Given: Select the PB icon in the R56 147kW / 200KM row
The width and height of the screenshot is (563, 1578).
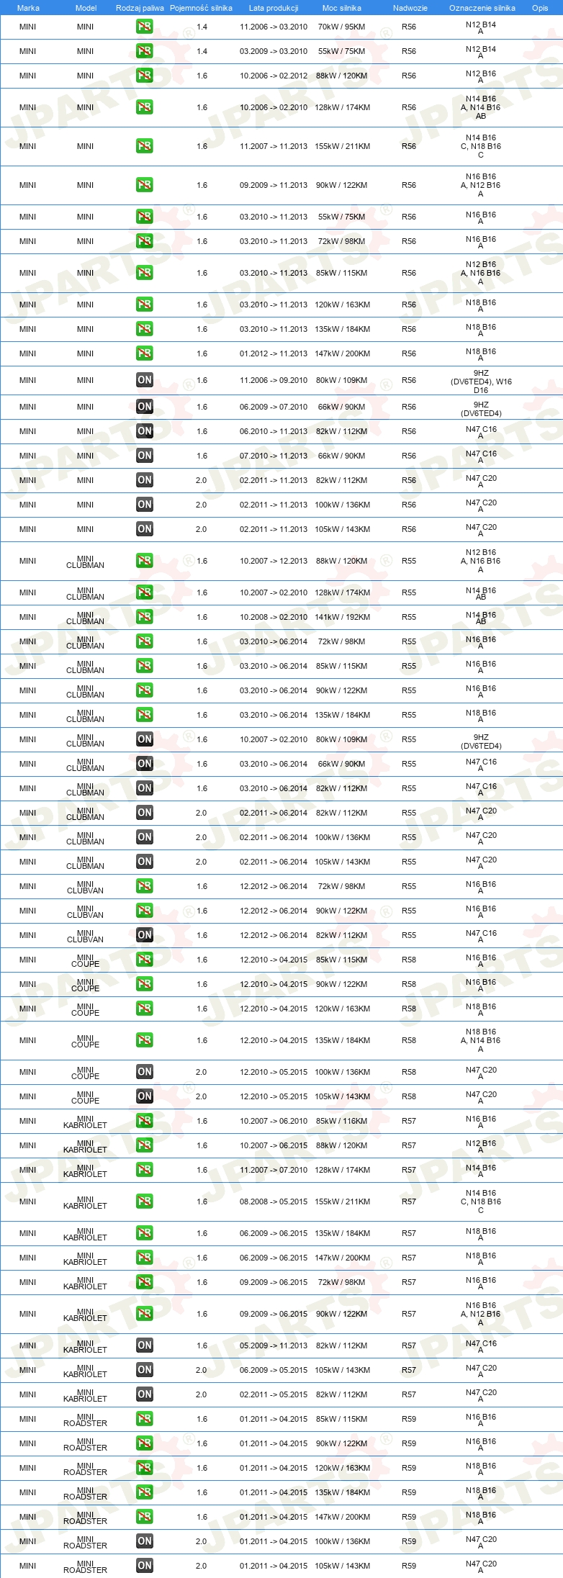Looking at the screenshot, I should click(x=145, y=353).
